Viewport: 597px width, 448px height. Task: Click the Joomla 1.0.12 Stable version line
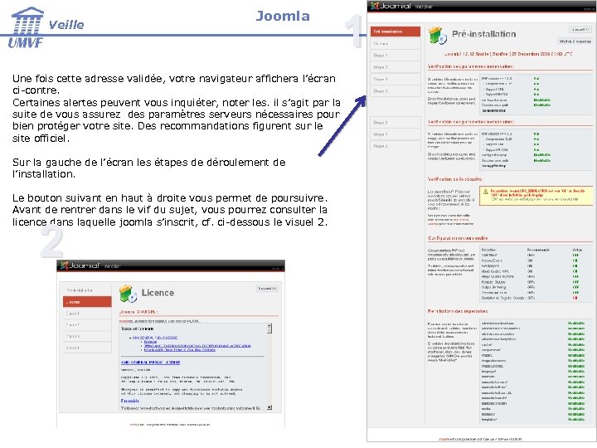508,54
